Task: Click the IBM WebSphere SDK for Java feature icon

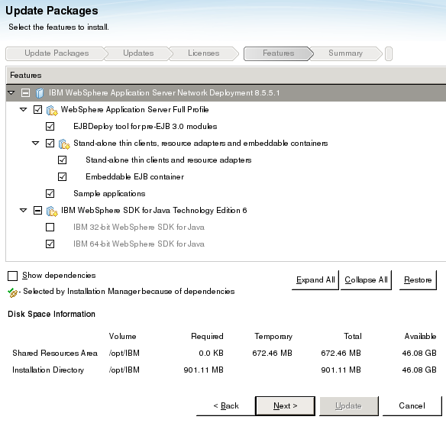Action: pos(52,211)
